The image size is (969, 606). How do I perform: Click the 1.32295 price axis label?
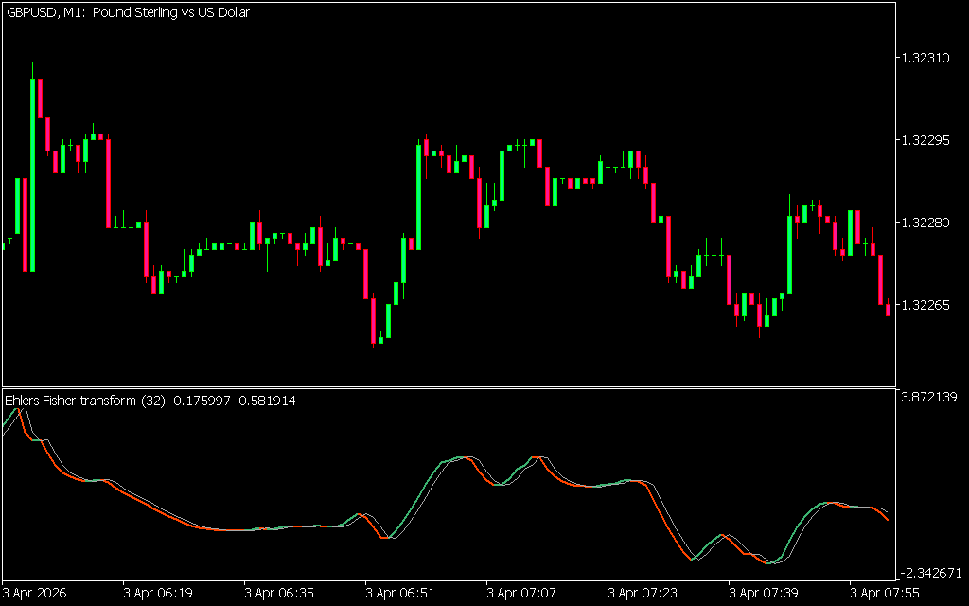click(925, 140)
